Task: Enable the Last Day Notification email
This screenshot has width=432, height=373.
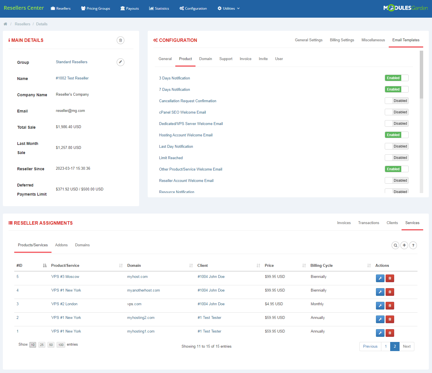Action: (396, 146)
